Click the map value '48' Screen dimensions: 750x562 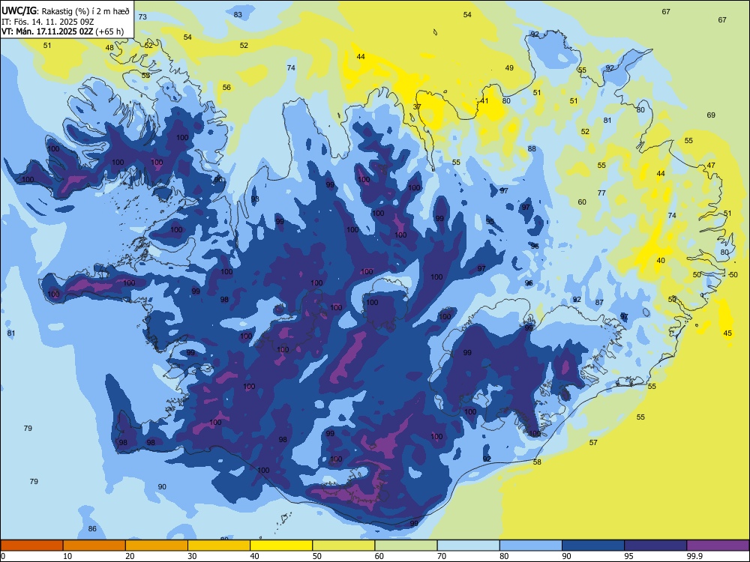click(x=109, y=47)
